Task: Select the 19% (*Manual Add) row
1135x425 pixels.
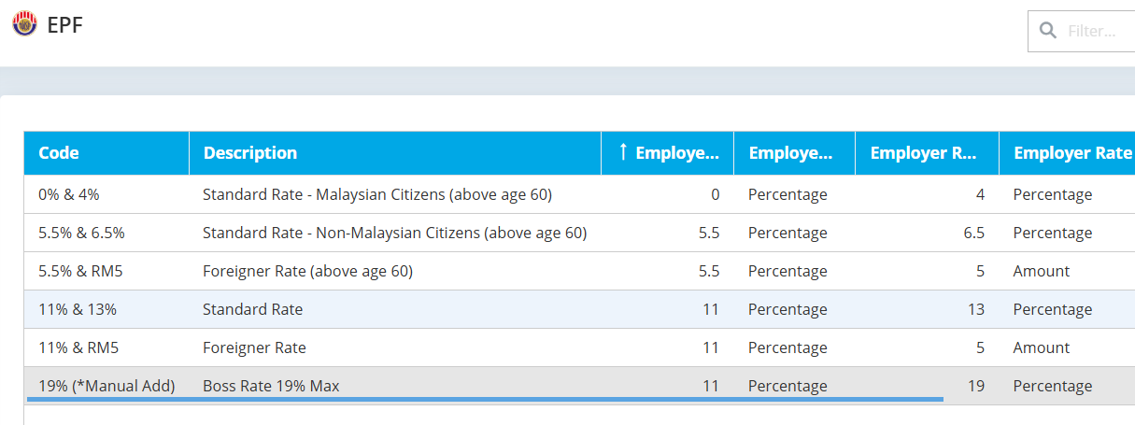Action: tap(106, 386)
